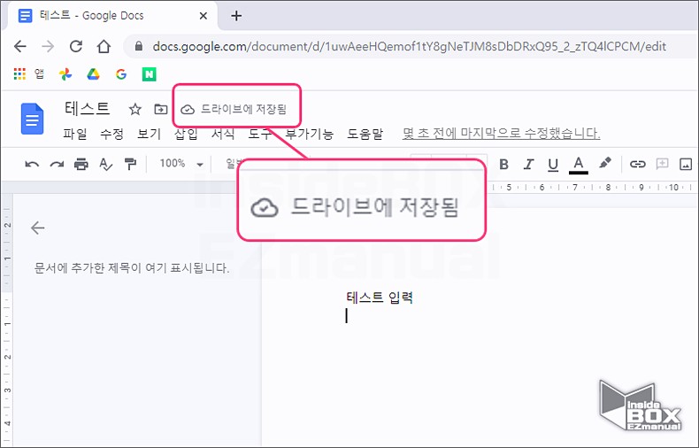Print the document using the printer icon
This screenshot has width=699, height=448.
(x=81, y=164)
